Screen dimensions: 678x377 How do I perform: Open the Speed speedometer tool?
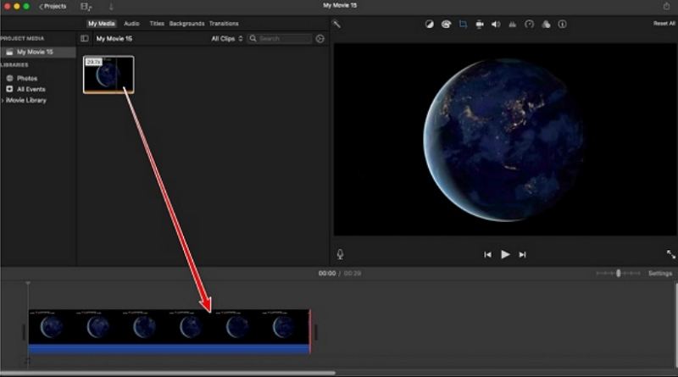pos(529,25)
